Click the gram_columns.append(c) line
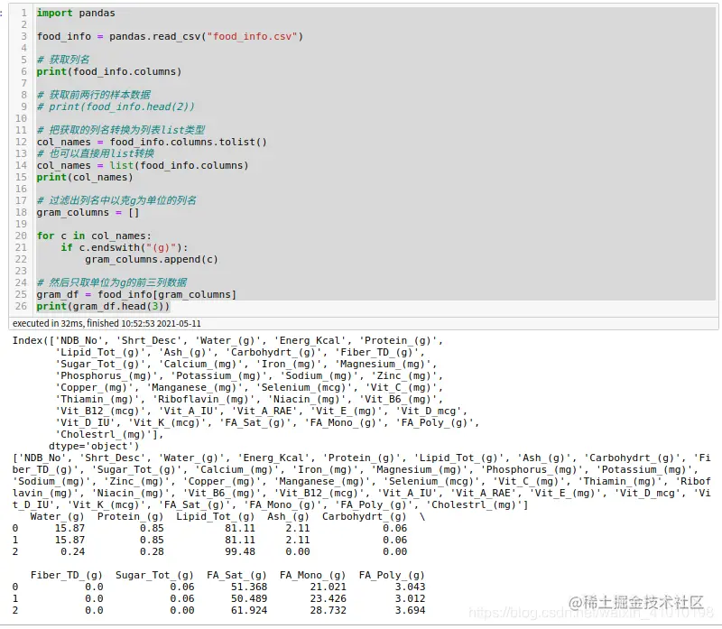The width and height of the screenshot is (722, 629). click(x=152, y=259)
